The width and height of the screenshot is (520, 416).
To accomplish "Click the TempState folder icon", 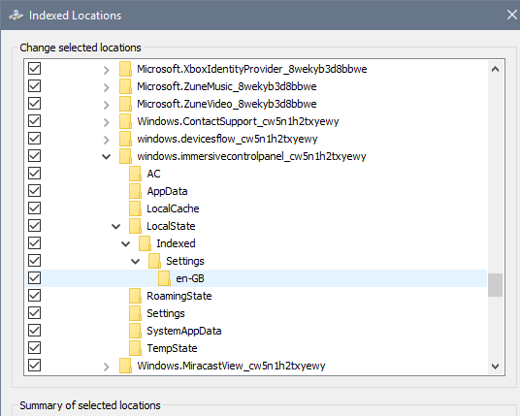I will click(135, 348).
